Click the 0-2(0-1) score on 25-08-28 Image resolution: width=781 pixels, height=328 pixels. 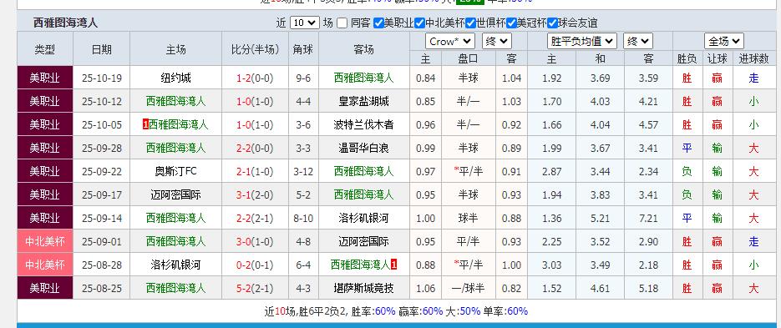pos(255,265)
